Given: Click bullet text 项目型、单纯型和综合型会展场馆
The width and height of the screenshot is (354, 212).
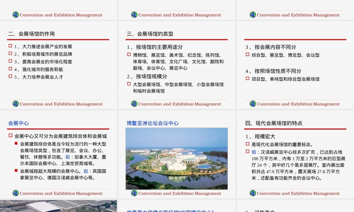Looking at the screenshot, I should [285, 79].
